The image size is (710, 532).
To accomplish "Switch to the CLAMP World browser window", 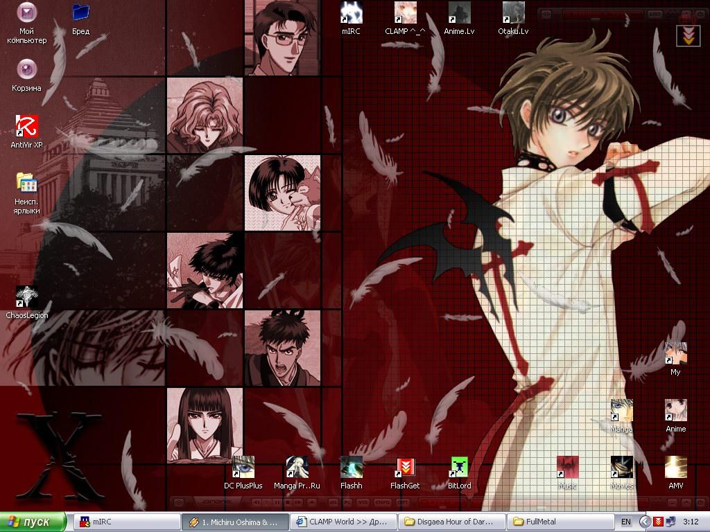I will pyautogui.click(x=343, y=522).
